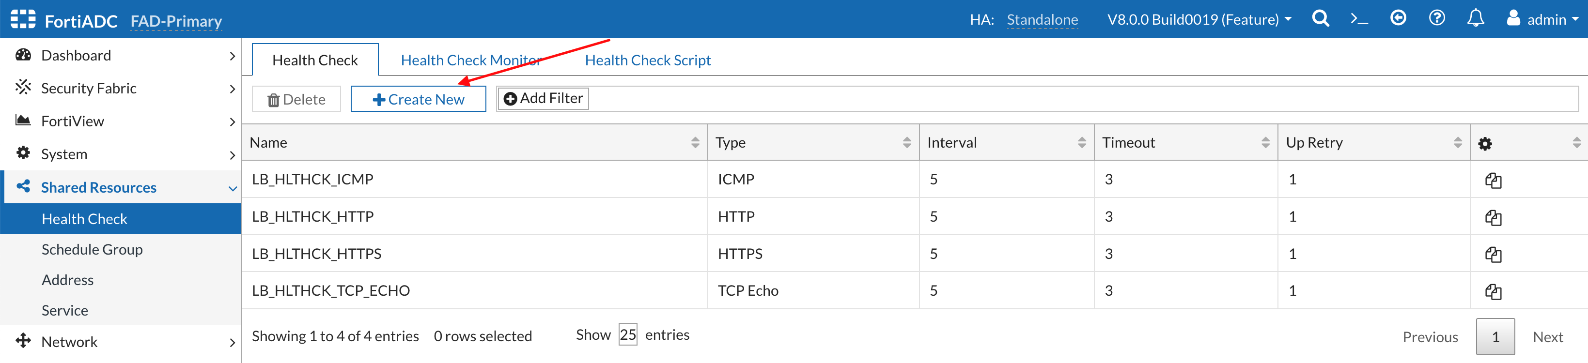Click the ICMP type cell

pyautogui.click(x=814, y=180)
